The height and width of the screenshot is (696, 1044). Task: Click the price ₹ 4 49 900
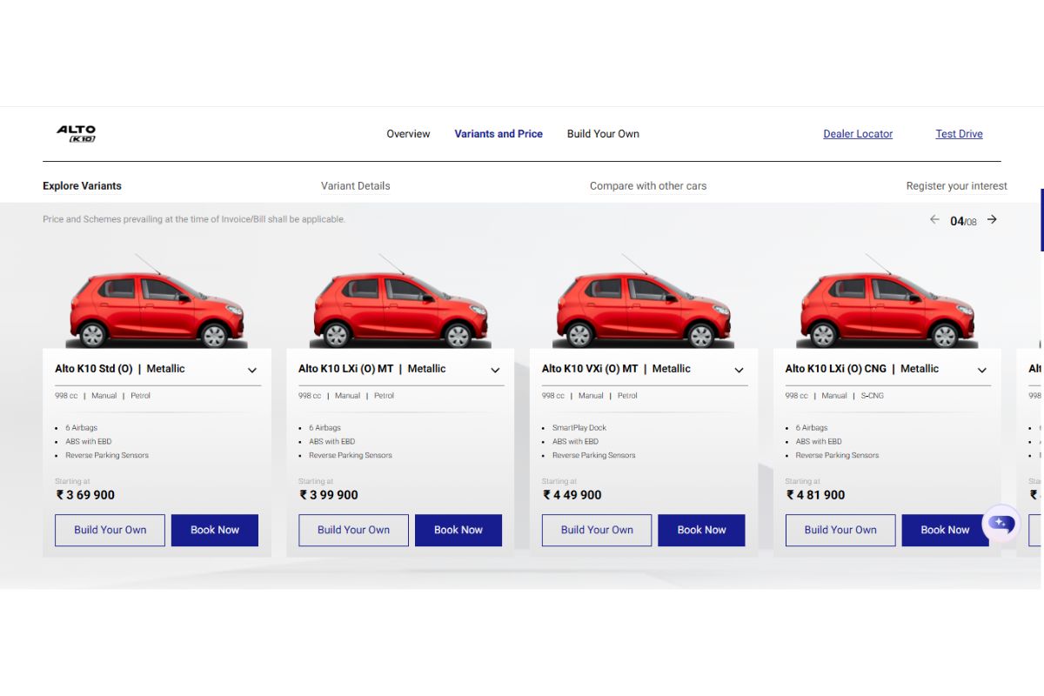point(572,495)
